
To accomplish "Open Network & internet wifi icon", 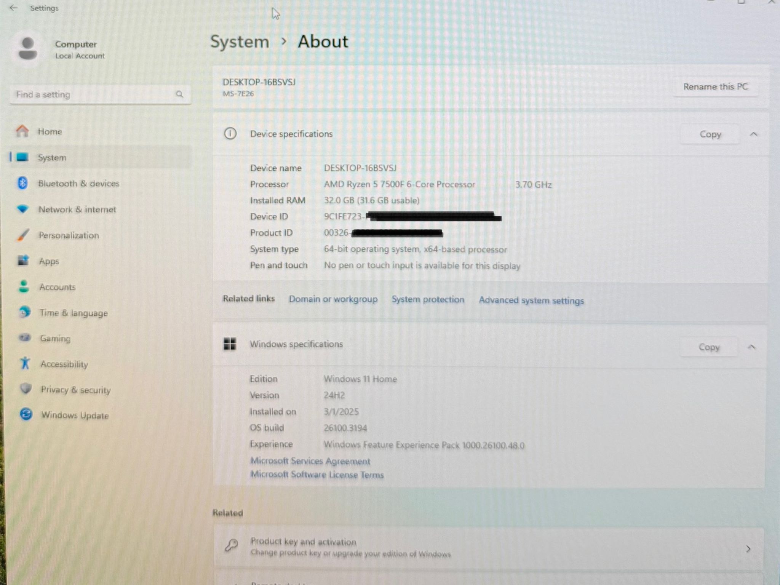I will (x=23, y=209).
